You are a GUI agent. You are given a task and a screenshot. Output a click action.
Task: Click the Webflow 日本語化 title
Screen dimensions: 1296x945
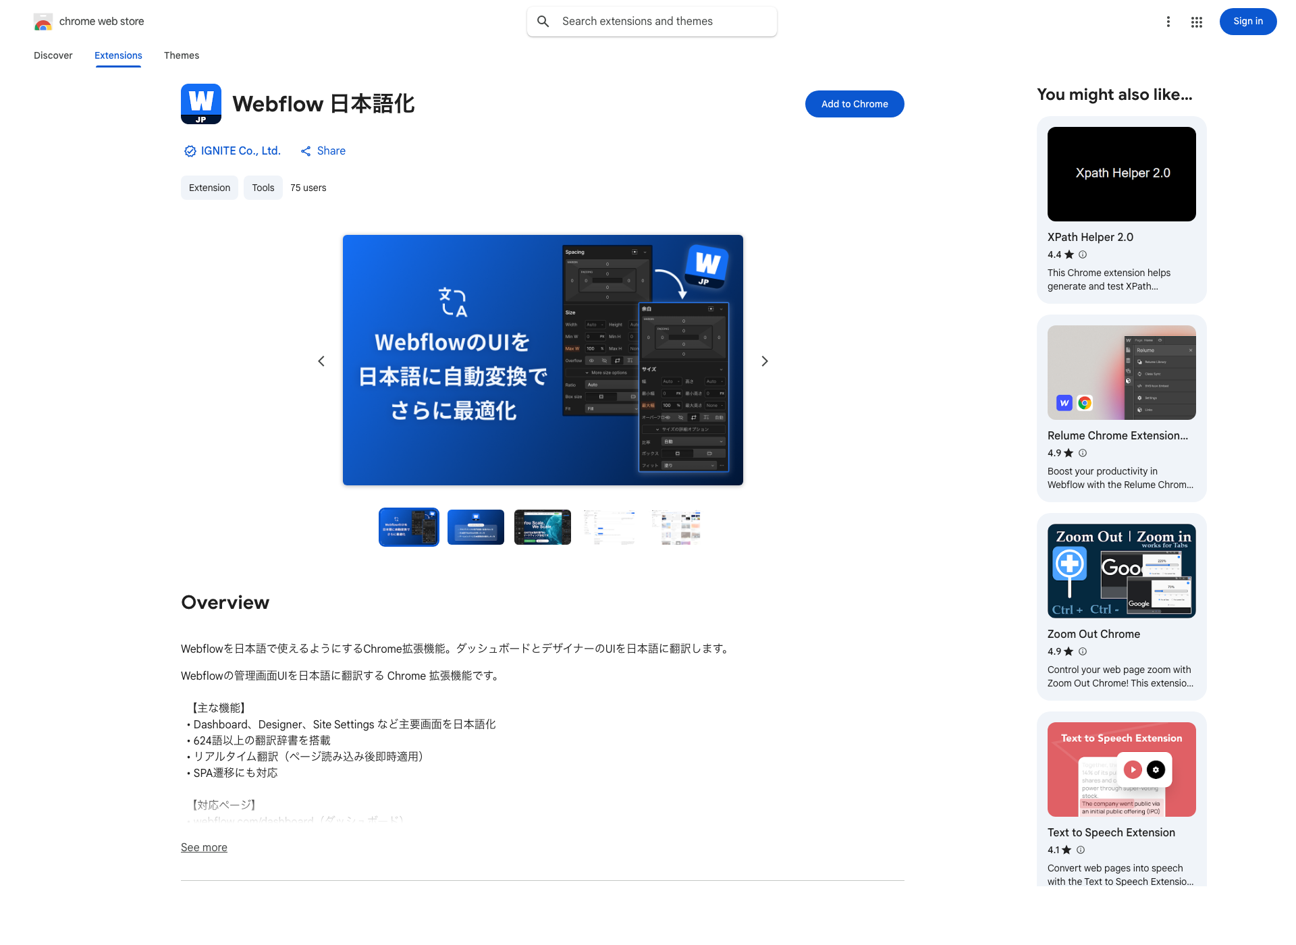323,104
